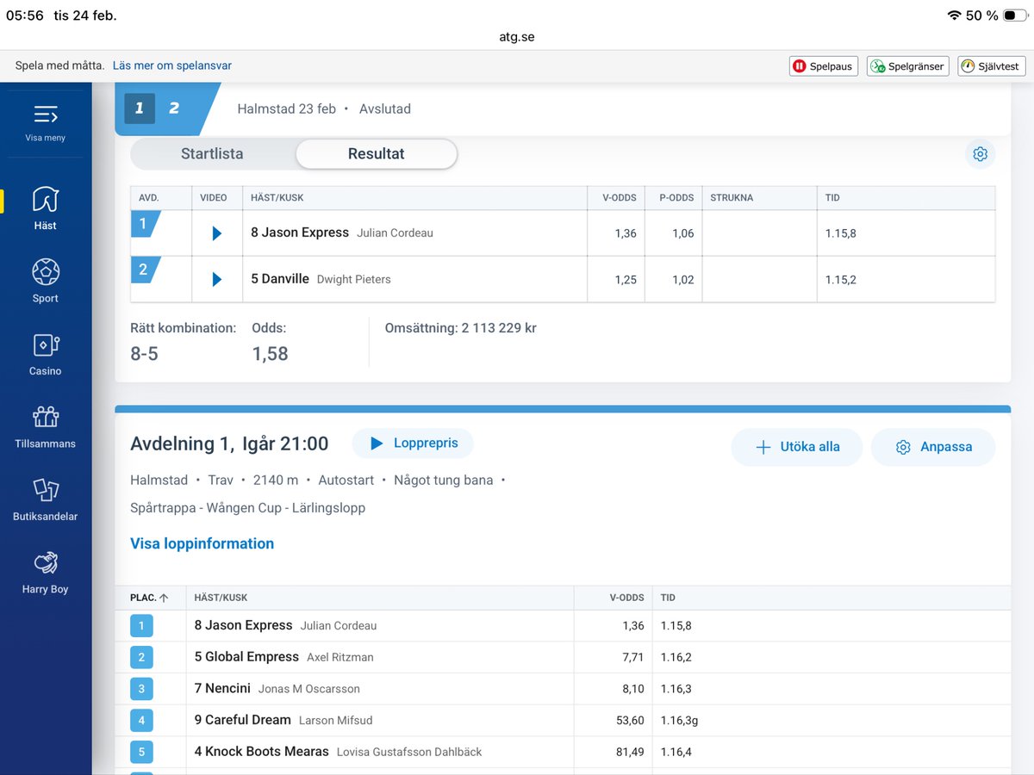The height and width of the screenshot is (775, 1034).
Task: Open 4 Knock Boots Mearas entry
Action: click(261, 752)
